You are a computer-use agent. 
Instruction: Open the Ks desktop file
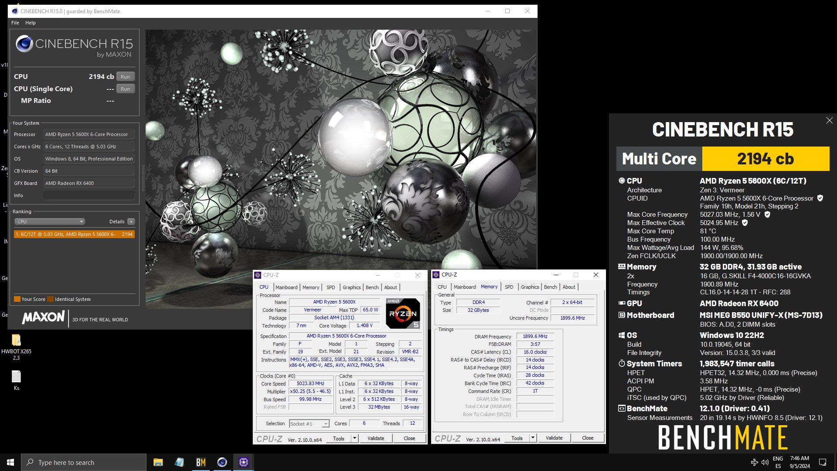16,380
